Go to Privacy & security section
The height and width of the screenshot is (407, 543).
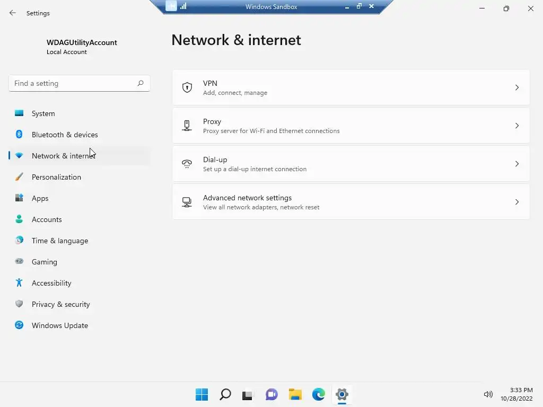pos(60,304)
